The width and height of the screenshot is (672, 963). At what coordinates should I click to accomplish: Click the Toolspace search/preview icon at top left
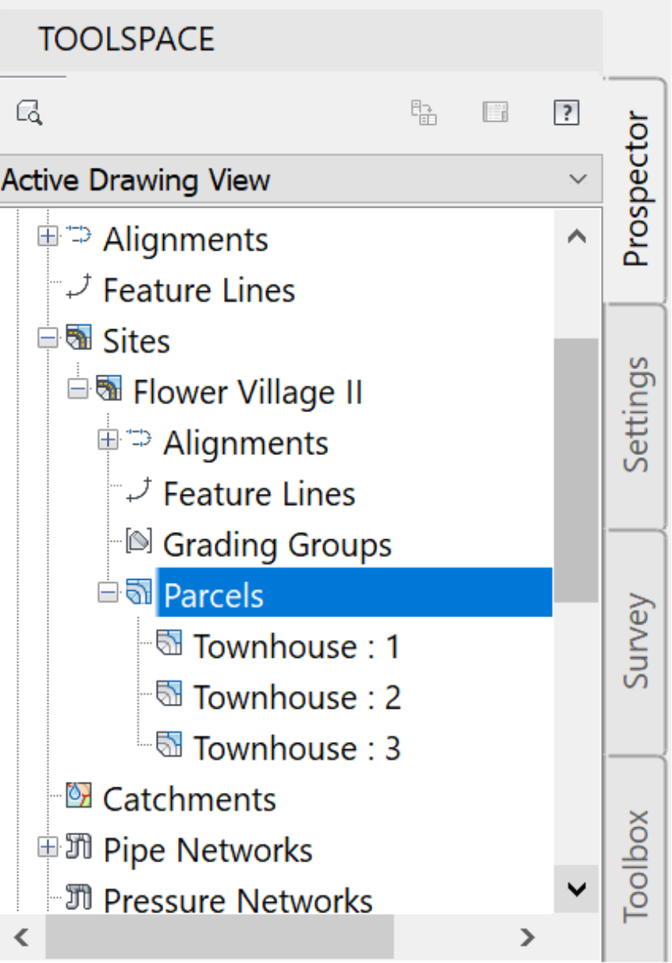coord(29,113)
